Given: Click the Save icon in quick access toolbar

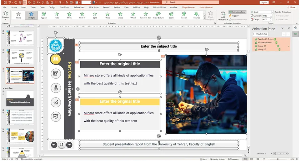Looking at the screenshot, I should coord(5,2).
